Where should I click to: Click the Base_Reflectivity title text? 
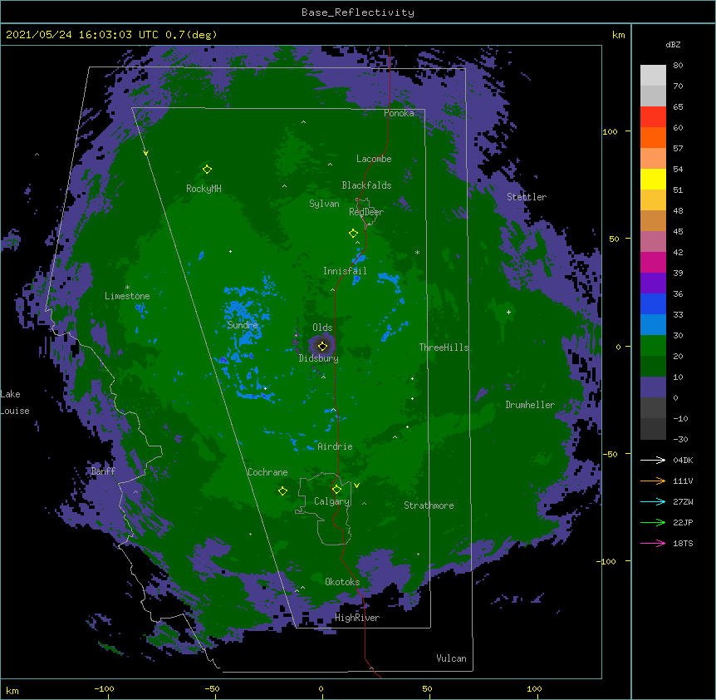[358, 12]
